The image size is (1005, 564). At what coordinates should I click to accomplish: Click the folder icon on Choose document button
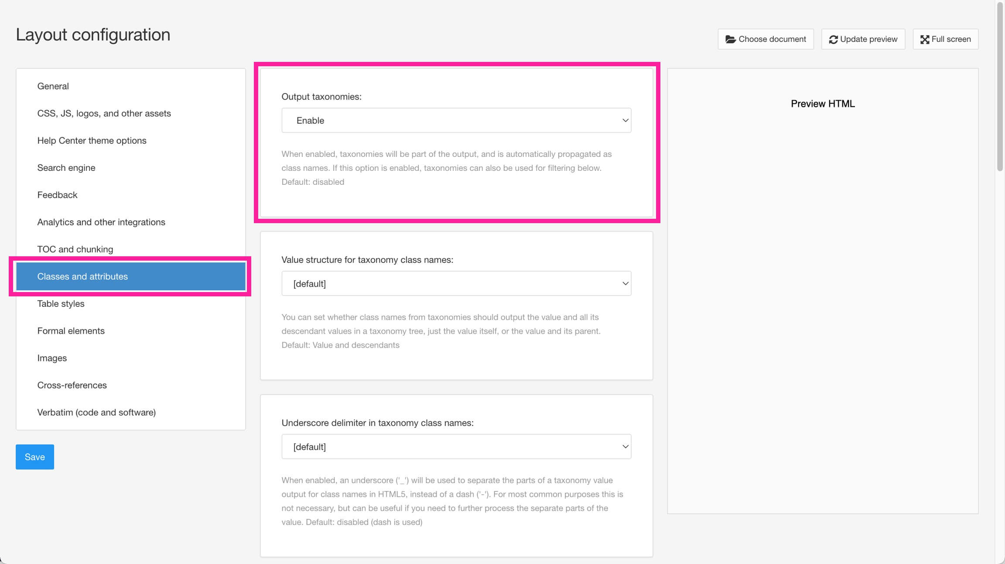(731, 39)
